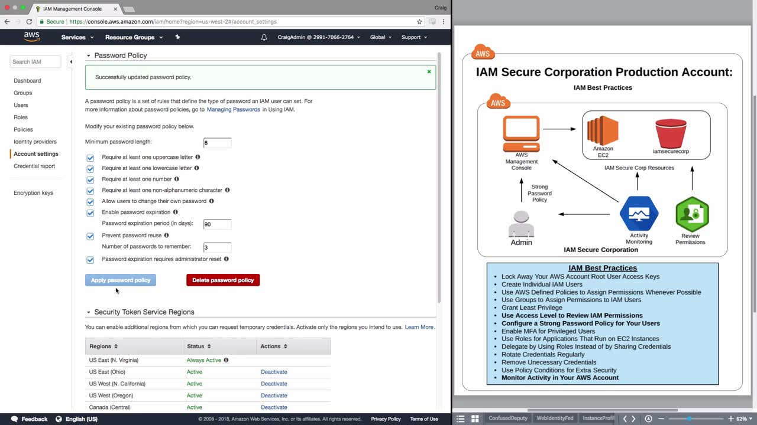Adjust the zoom slider in the viewer
Viewport: 757px width, 425px height.
688,419
